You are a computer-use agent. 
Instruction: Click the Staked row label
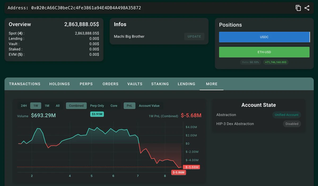pyautogui.click(x=15, y=49)
